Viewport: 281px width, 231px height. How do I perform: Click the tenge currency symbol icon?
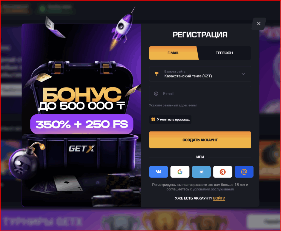point(157,74)
